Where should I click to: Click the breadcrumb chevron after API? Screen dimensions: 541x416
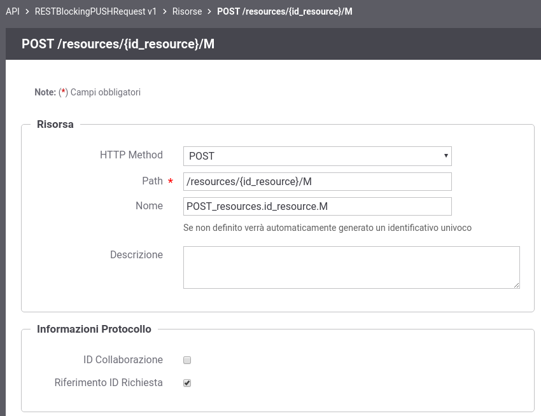tap(27, 11)
